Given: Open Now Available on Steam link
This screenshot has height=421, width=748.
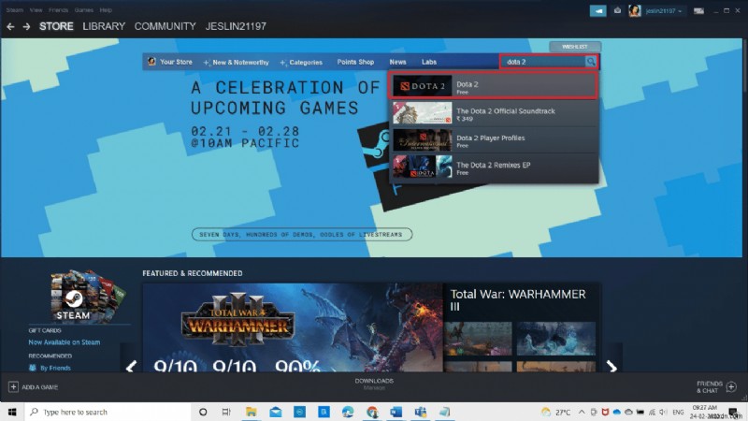Looking at the screenshot, I should pos(65,342).
